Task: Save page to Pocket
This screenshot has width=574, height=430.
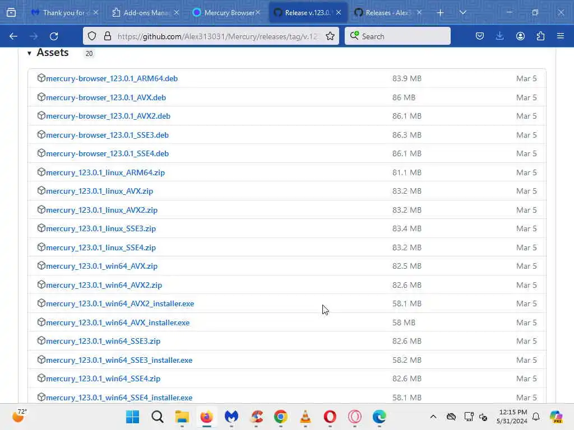Action: coord(480,36)
